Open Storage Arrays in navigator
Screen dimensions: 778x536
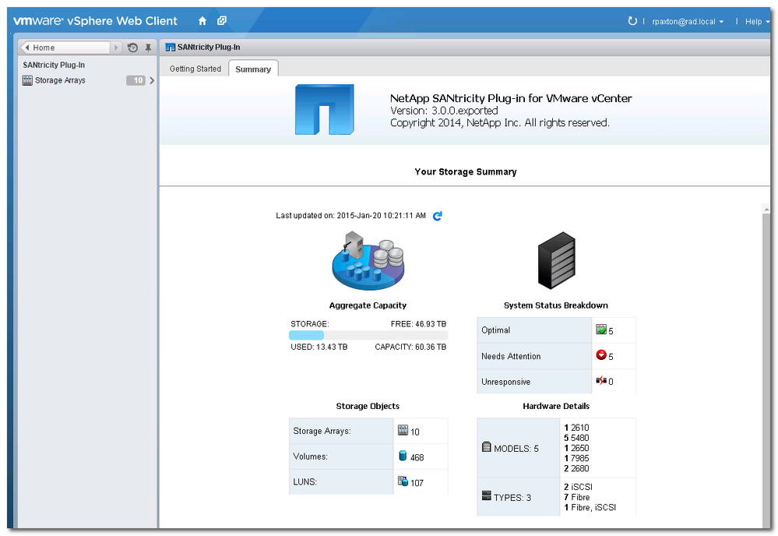(x=60, y=80)
